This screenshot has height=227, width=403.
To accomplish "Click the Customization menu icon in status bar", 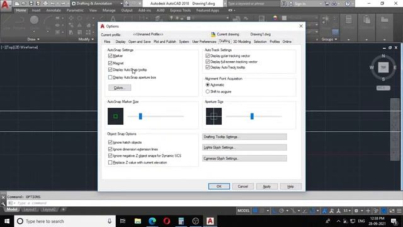I will (399, 211).
